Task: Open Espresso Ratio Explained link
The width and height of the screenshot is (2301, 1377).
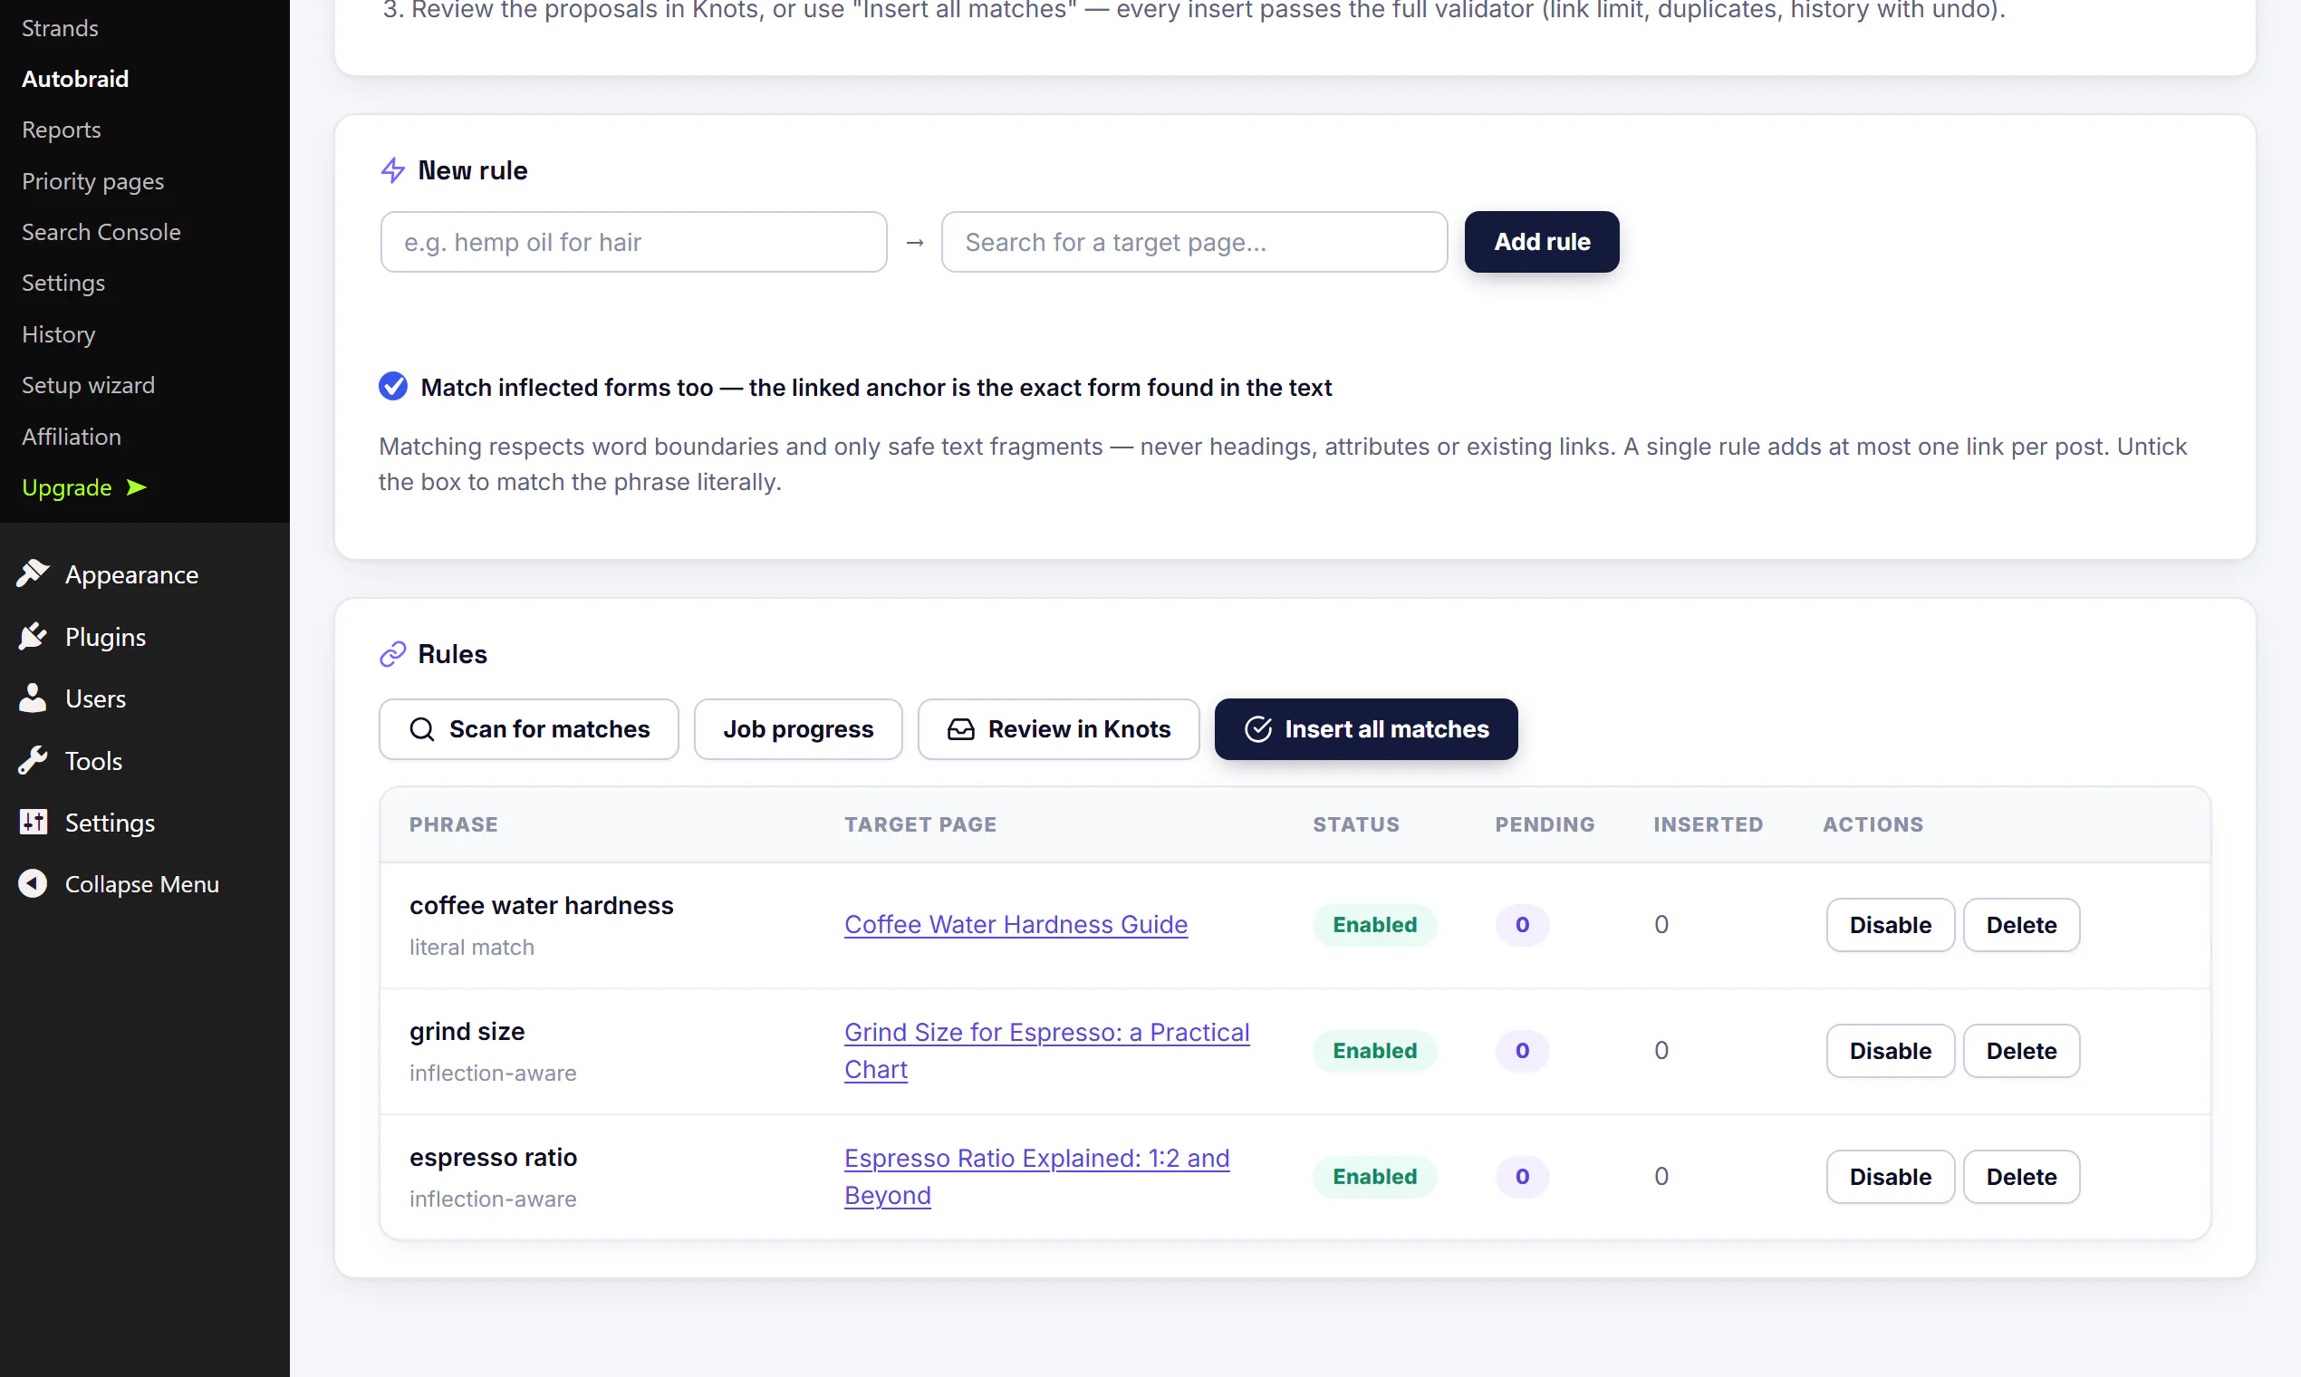Action: [x=1036, y=1177]
